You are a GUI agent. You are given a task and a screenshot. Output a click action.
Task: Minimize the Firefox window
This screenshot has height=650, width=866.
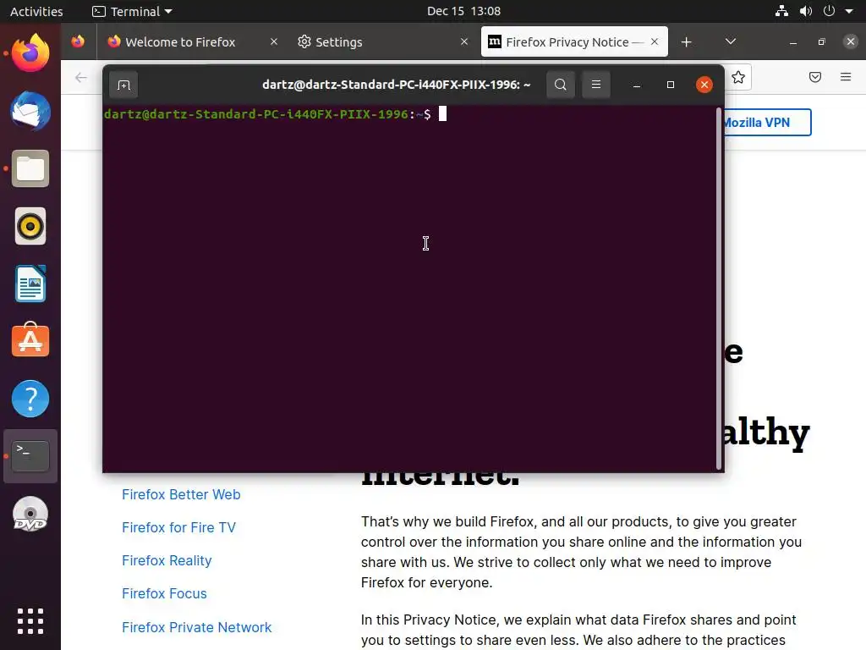(x=793, y=42)
